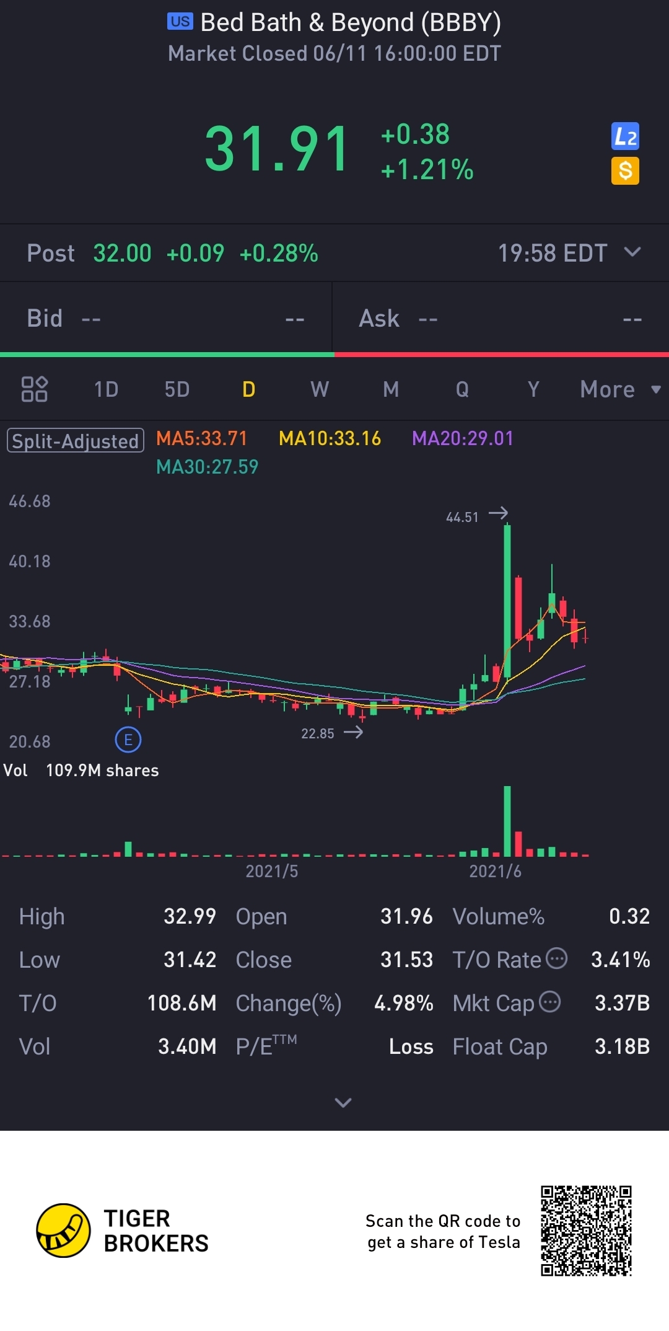
Task: Open the More timeframes dropdown
Action: point(621,389)
